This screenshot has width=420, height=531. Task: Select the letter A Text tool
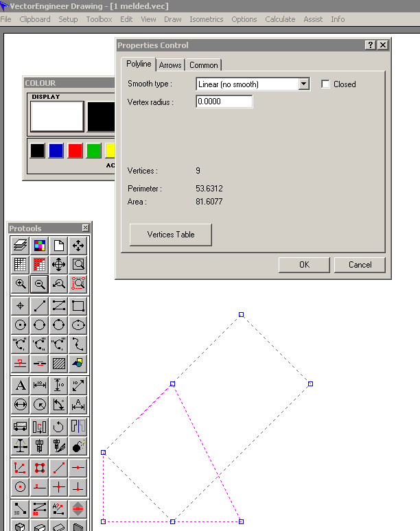click(21, 386)
